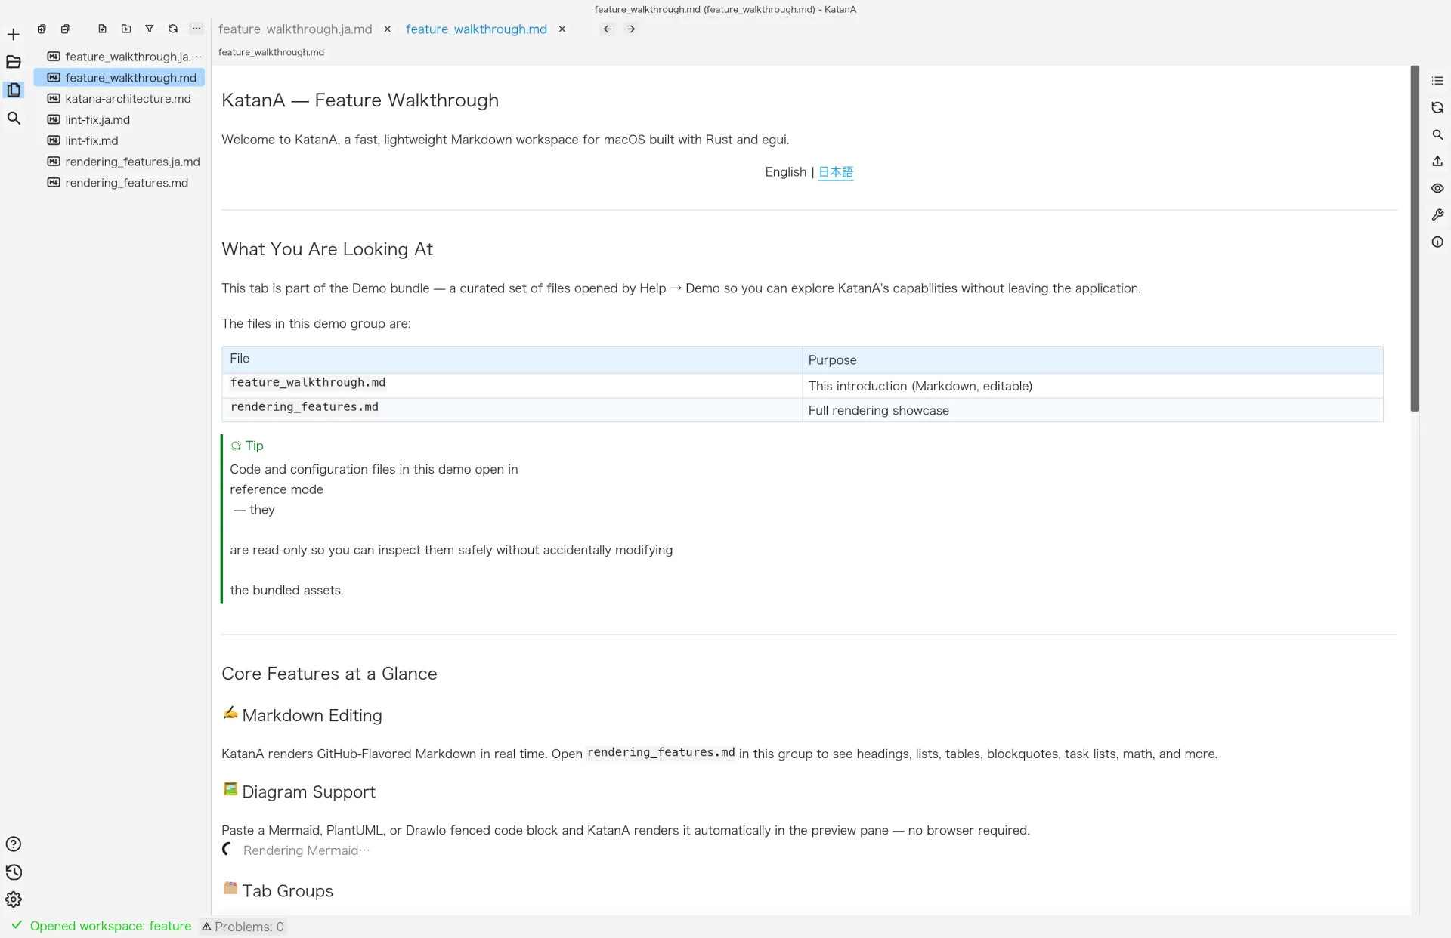Close the feature_walkthrough.md tab
Image resolution: width=1451 pixels, height=938 pixels.
562,29
